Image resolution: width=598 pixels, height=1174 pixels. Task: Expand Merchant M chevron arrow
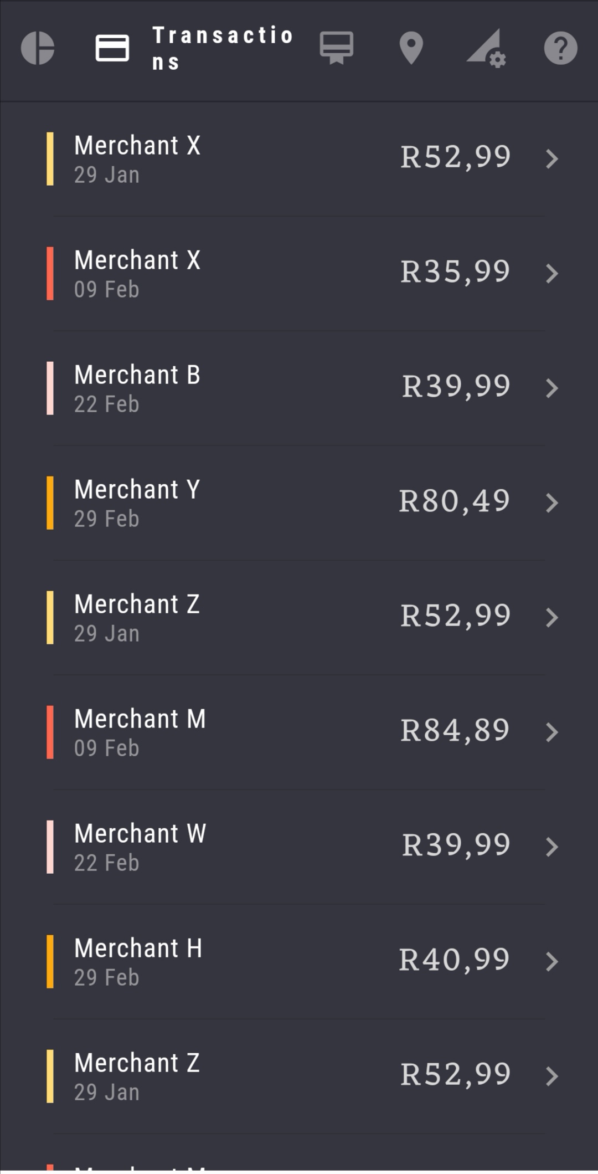coord(551,732)
